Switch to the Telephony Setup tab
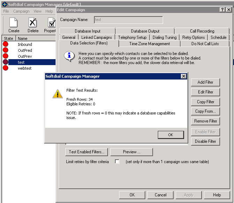 132,37
